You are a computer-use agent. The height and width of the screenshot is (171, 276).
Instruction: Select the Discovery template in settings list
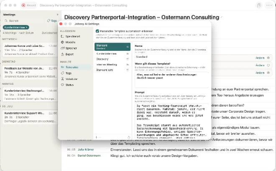tap(112, 59)
